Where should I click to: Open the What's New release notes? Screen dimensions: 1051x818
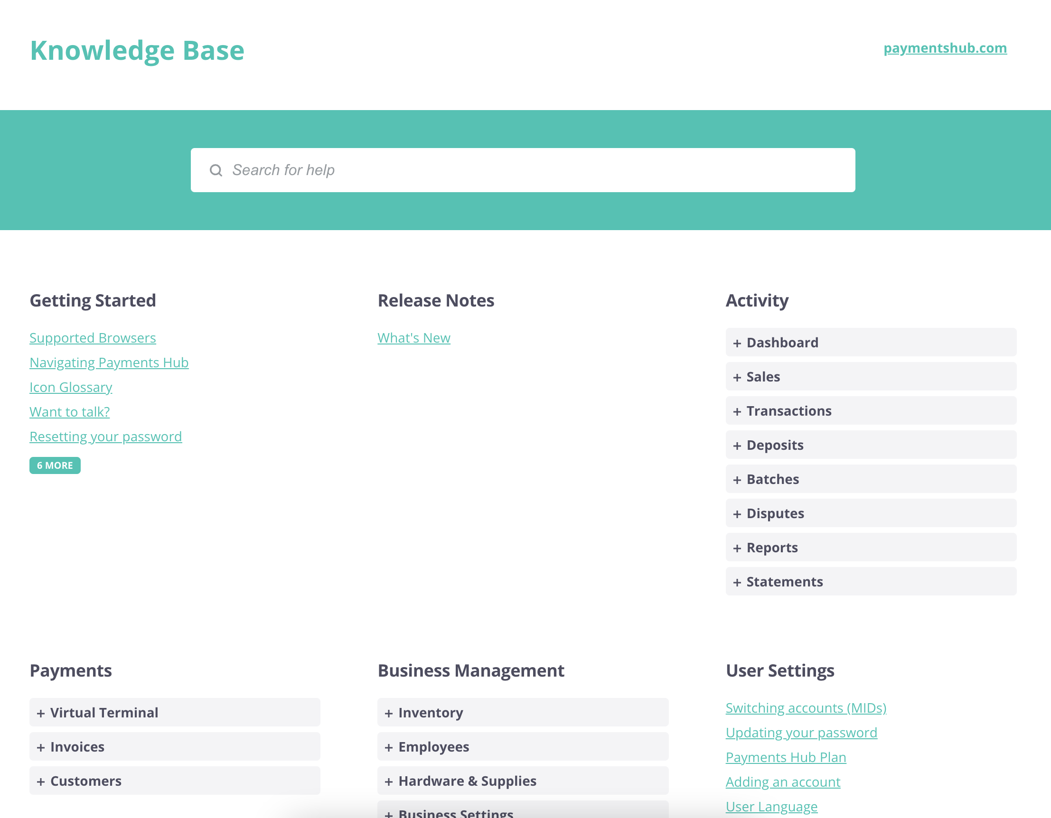point(413,337)
